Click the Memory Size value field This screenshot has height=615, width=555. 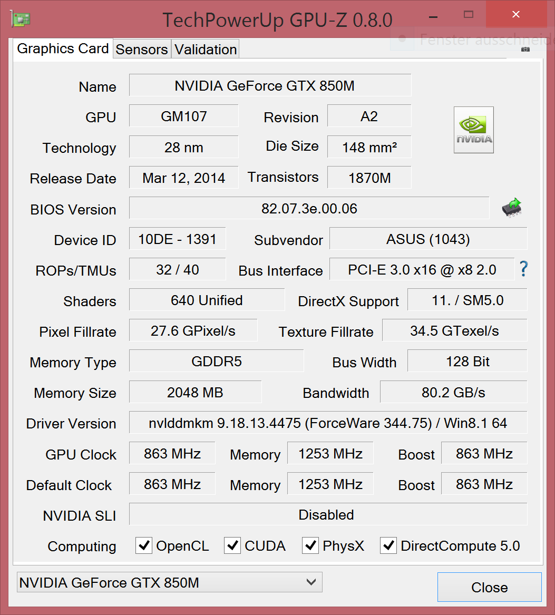[x=195, y=392]
